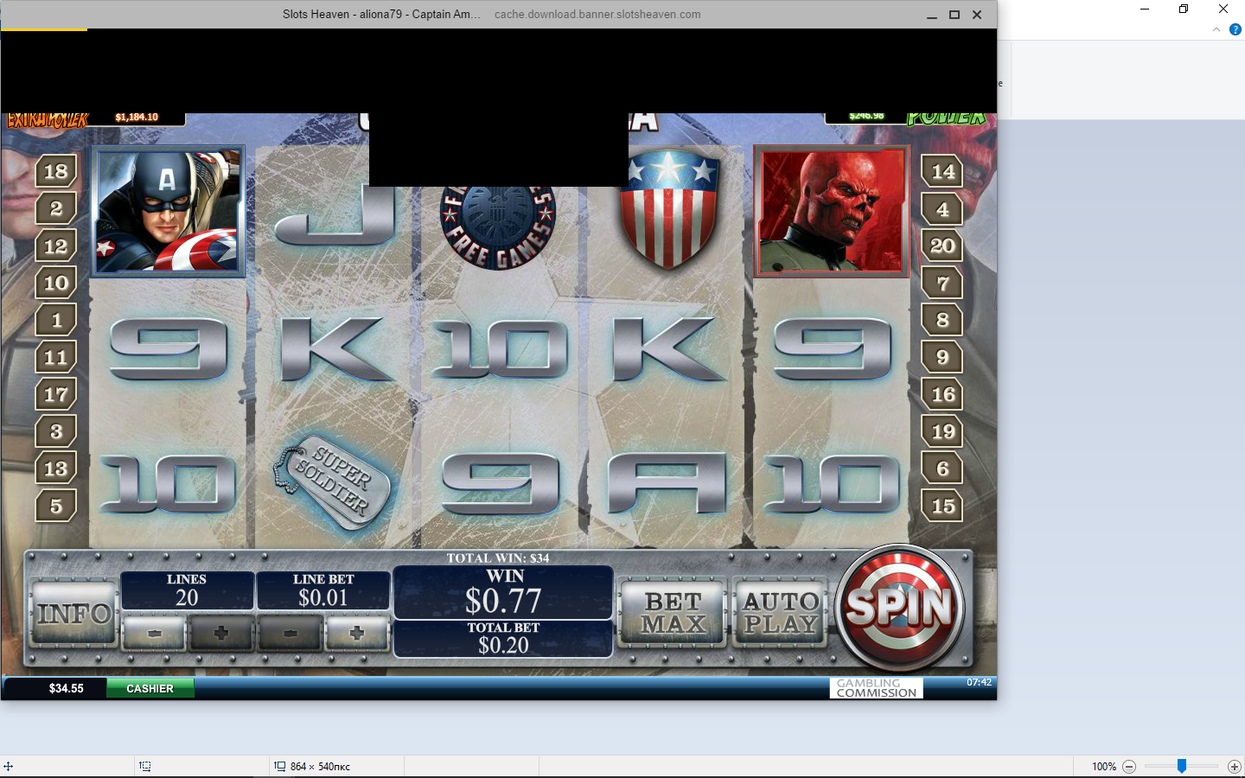Click payline number 20 indicator
Screen dimensions: 1245x778
pos(942,246)
